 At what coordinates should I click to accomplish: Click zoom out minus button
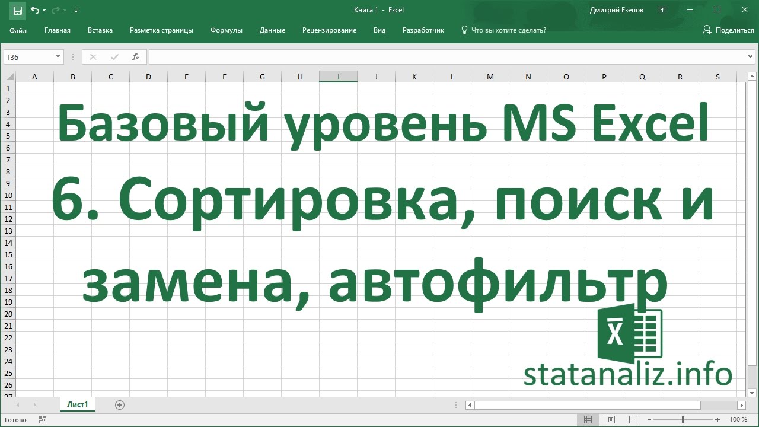tap(650, 419)
